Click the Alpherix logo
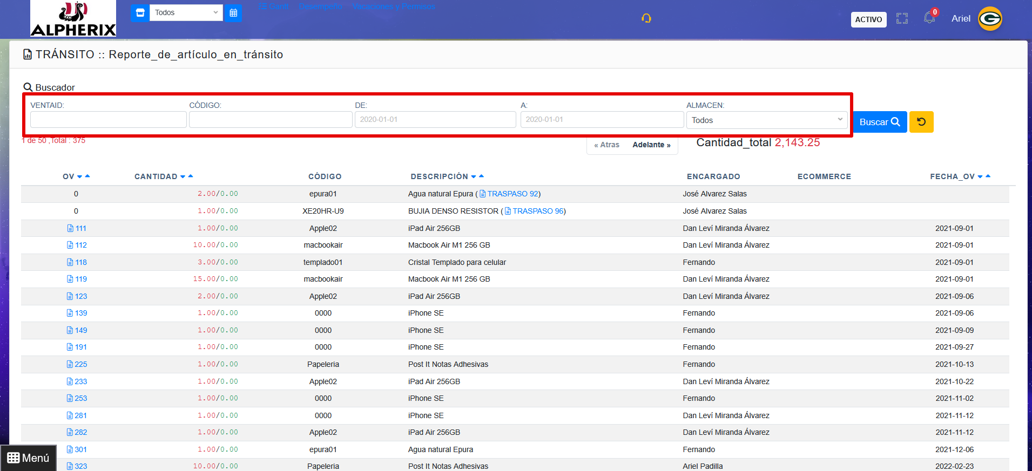The width and height of the screenshot is (1032, 471). (73, 19)
